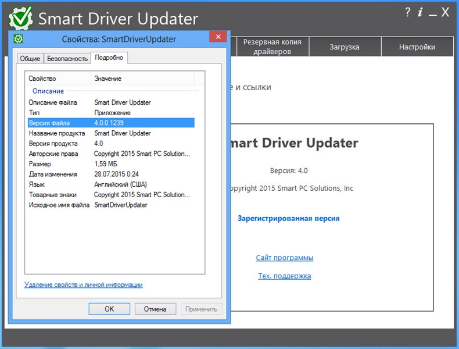Select the Язык row
Image resolution: width=459 pixels, height=349 pixels.
click(111, 184)
